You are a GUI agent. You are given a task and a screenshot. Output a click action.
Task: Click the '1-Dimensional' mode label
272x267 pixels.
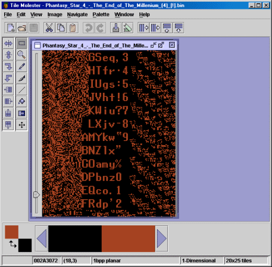pyautogui.click(x=199, y=260)
